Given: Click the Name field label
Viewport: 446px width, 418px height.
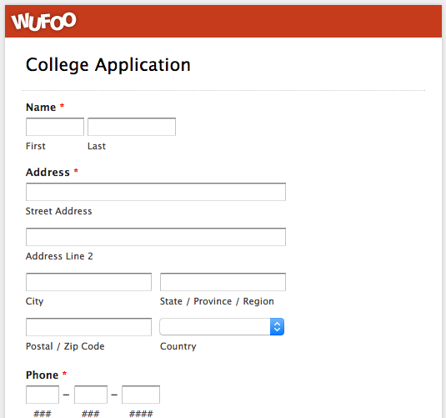Looking at the screenshot, I should tap(41, 108).
